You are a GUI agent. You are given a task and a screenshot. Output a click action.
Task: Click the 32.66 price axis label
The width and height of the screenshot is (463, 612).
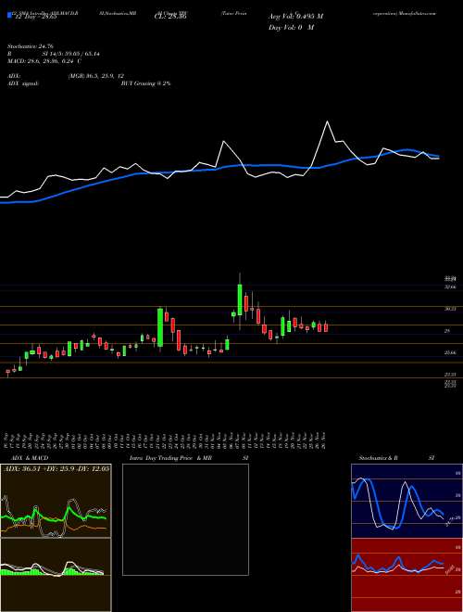tap(451, 287)
